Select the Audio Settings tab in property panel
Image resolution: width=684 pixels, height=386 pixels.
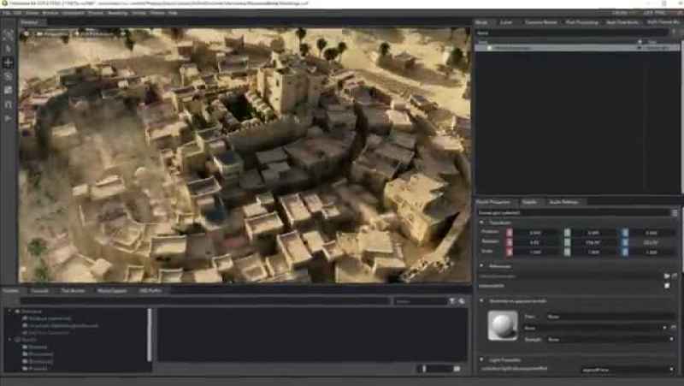[x=563, y=202]
